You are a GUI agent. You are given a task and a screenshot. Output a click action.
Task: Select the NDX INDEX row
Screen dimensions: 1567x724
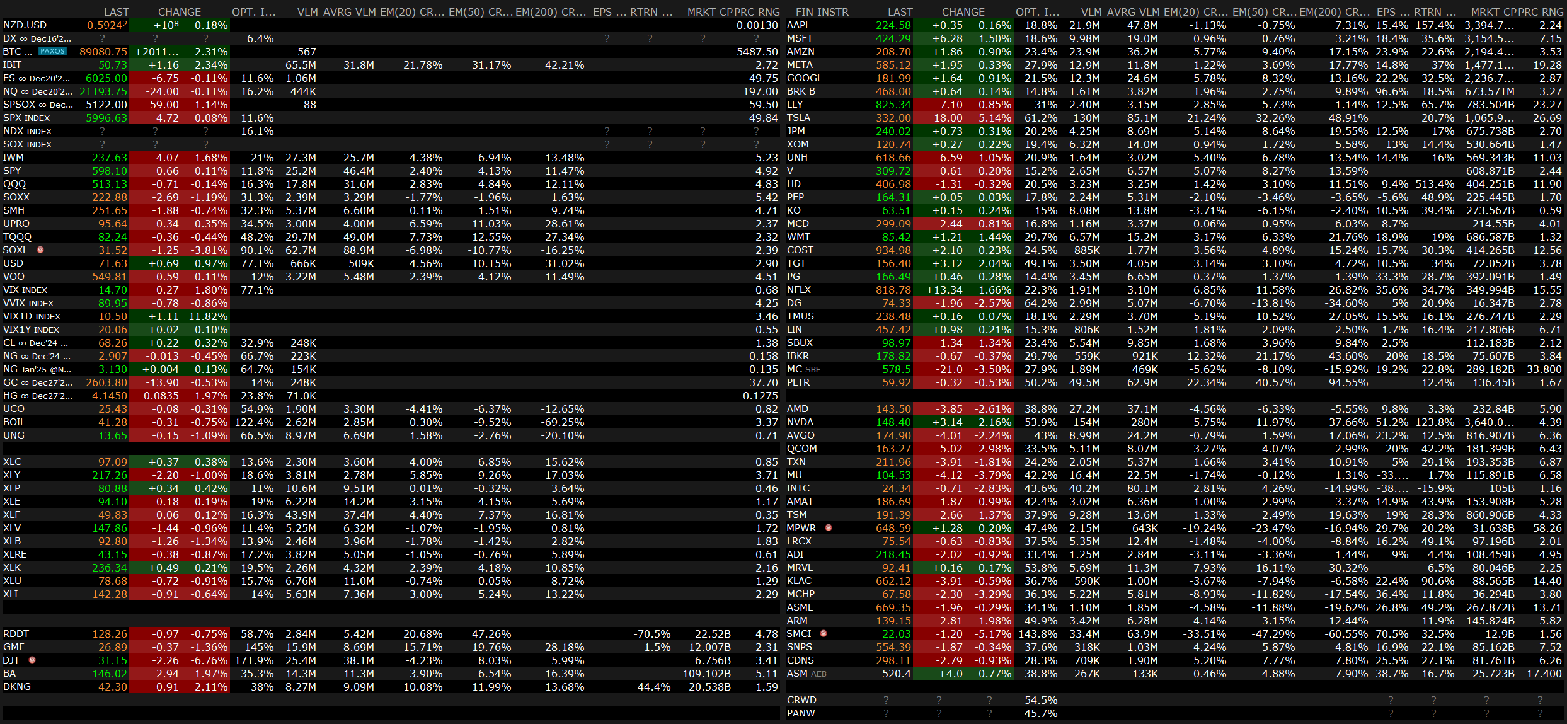[391, 131]
